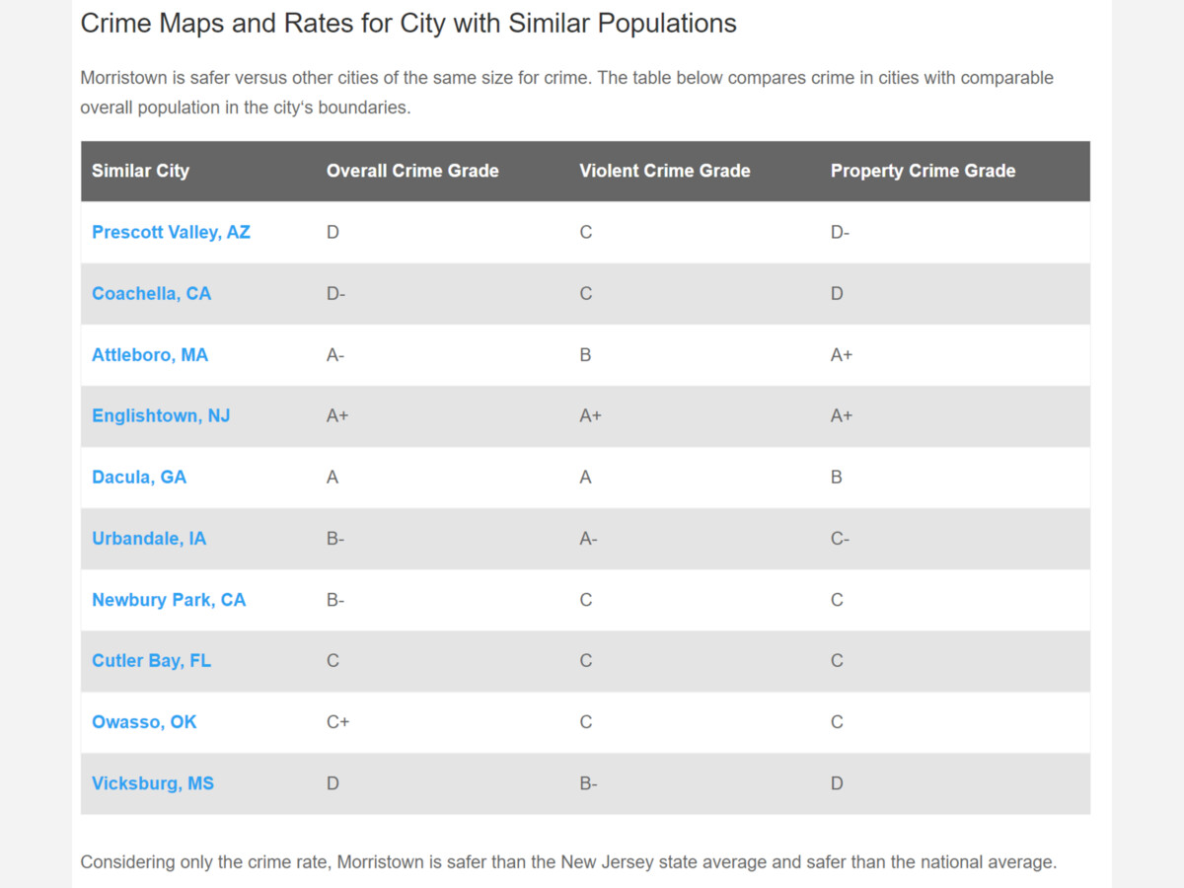1184x888 pixels.
Task: Select Vicksburg's B- violent crime grade cell
Action: [588, 783]
